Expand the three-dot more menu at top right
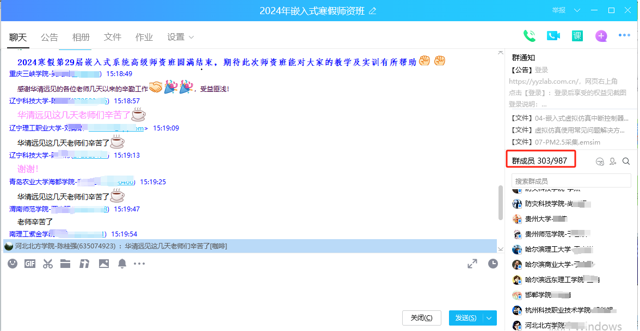This screenshot has width=640, height=331. [x=624, y=36]
